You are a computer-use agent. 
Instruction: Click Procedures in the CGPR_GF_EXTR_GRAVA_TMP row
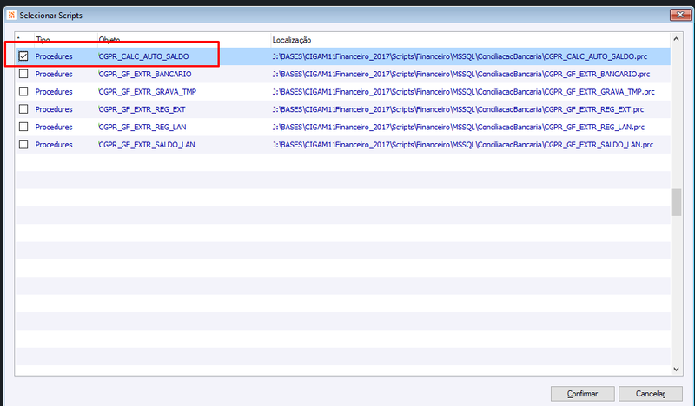pos(54,92)
